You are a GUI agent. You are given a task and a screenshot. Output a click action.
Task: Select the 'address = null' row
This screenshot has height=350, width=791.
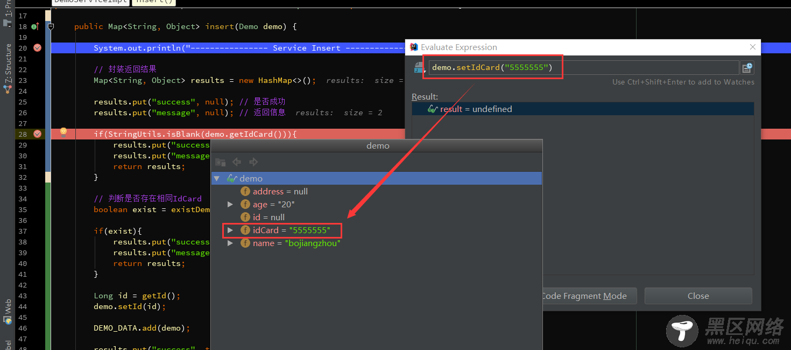coord(377,191)
